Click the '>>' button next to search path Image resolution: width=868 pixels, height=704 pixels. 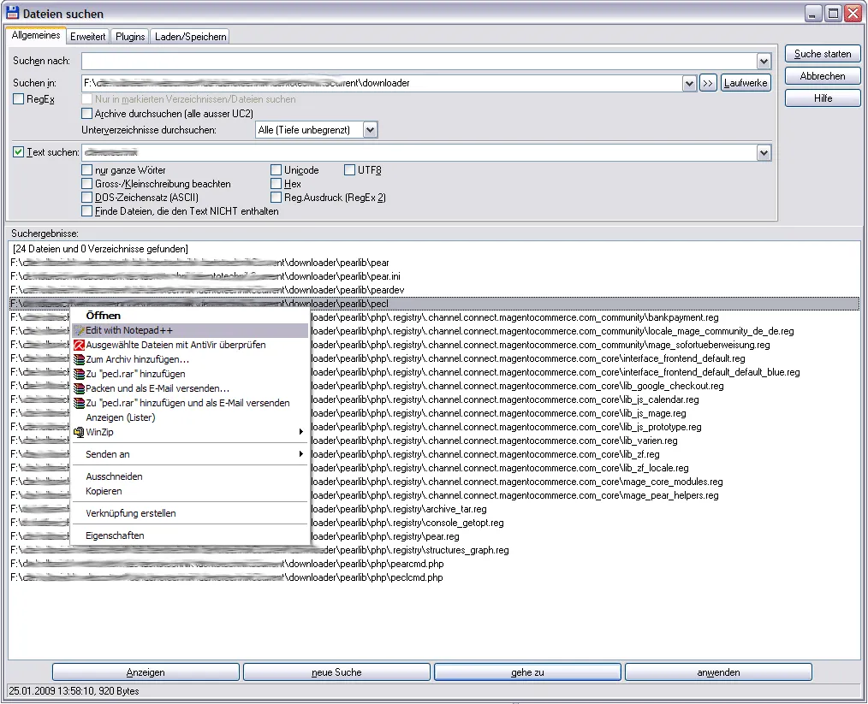(x=708, y=83)
